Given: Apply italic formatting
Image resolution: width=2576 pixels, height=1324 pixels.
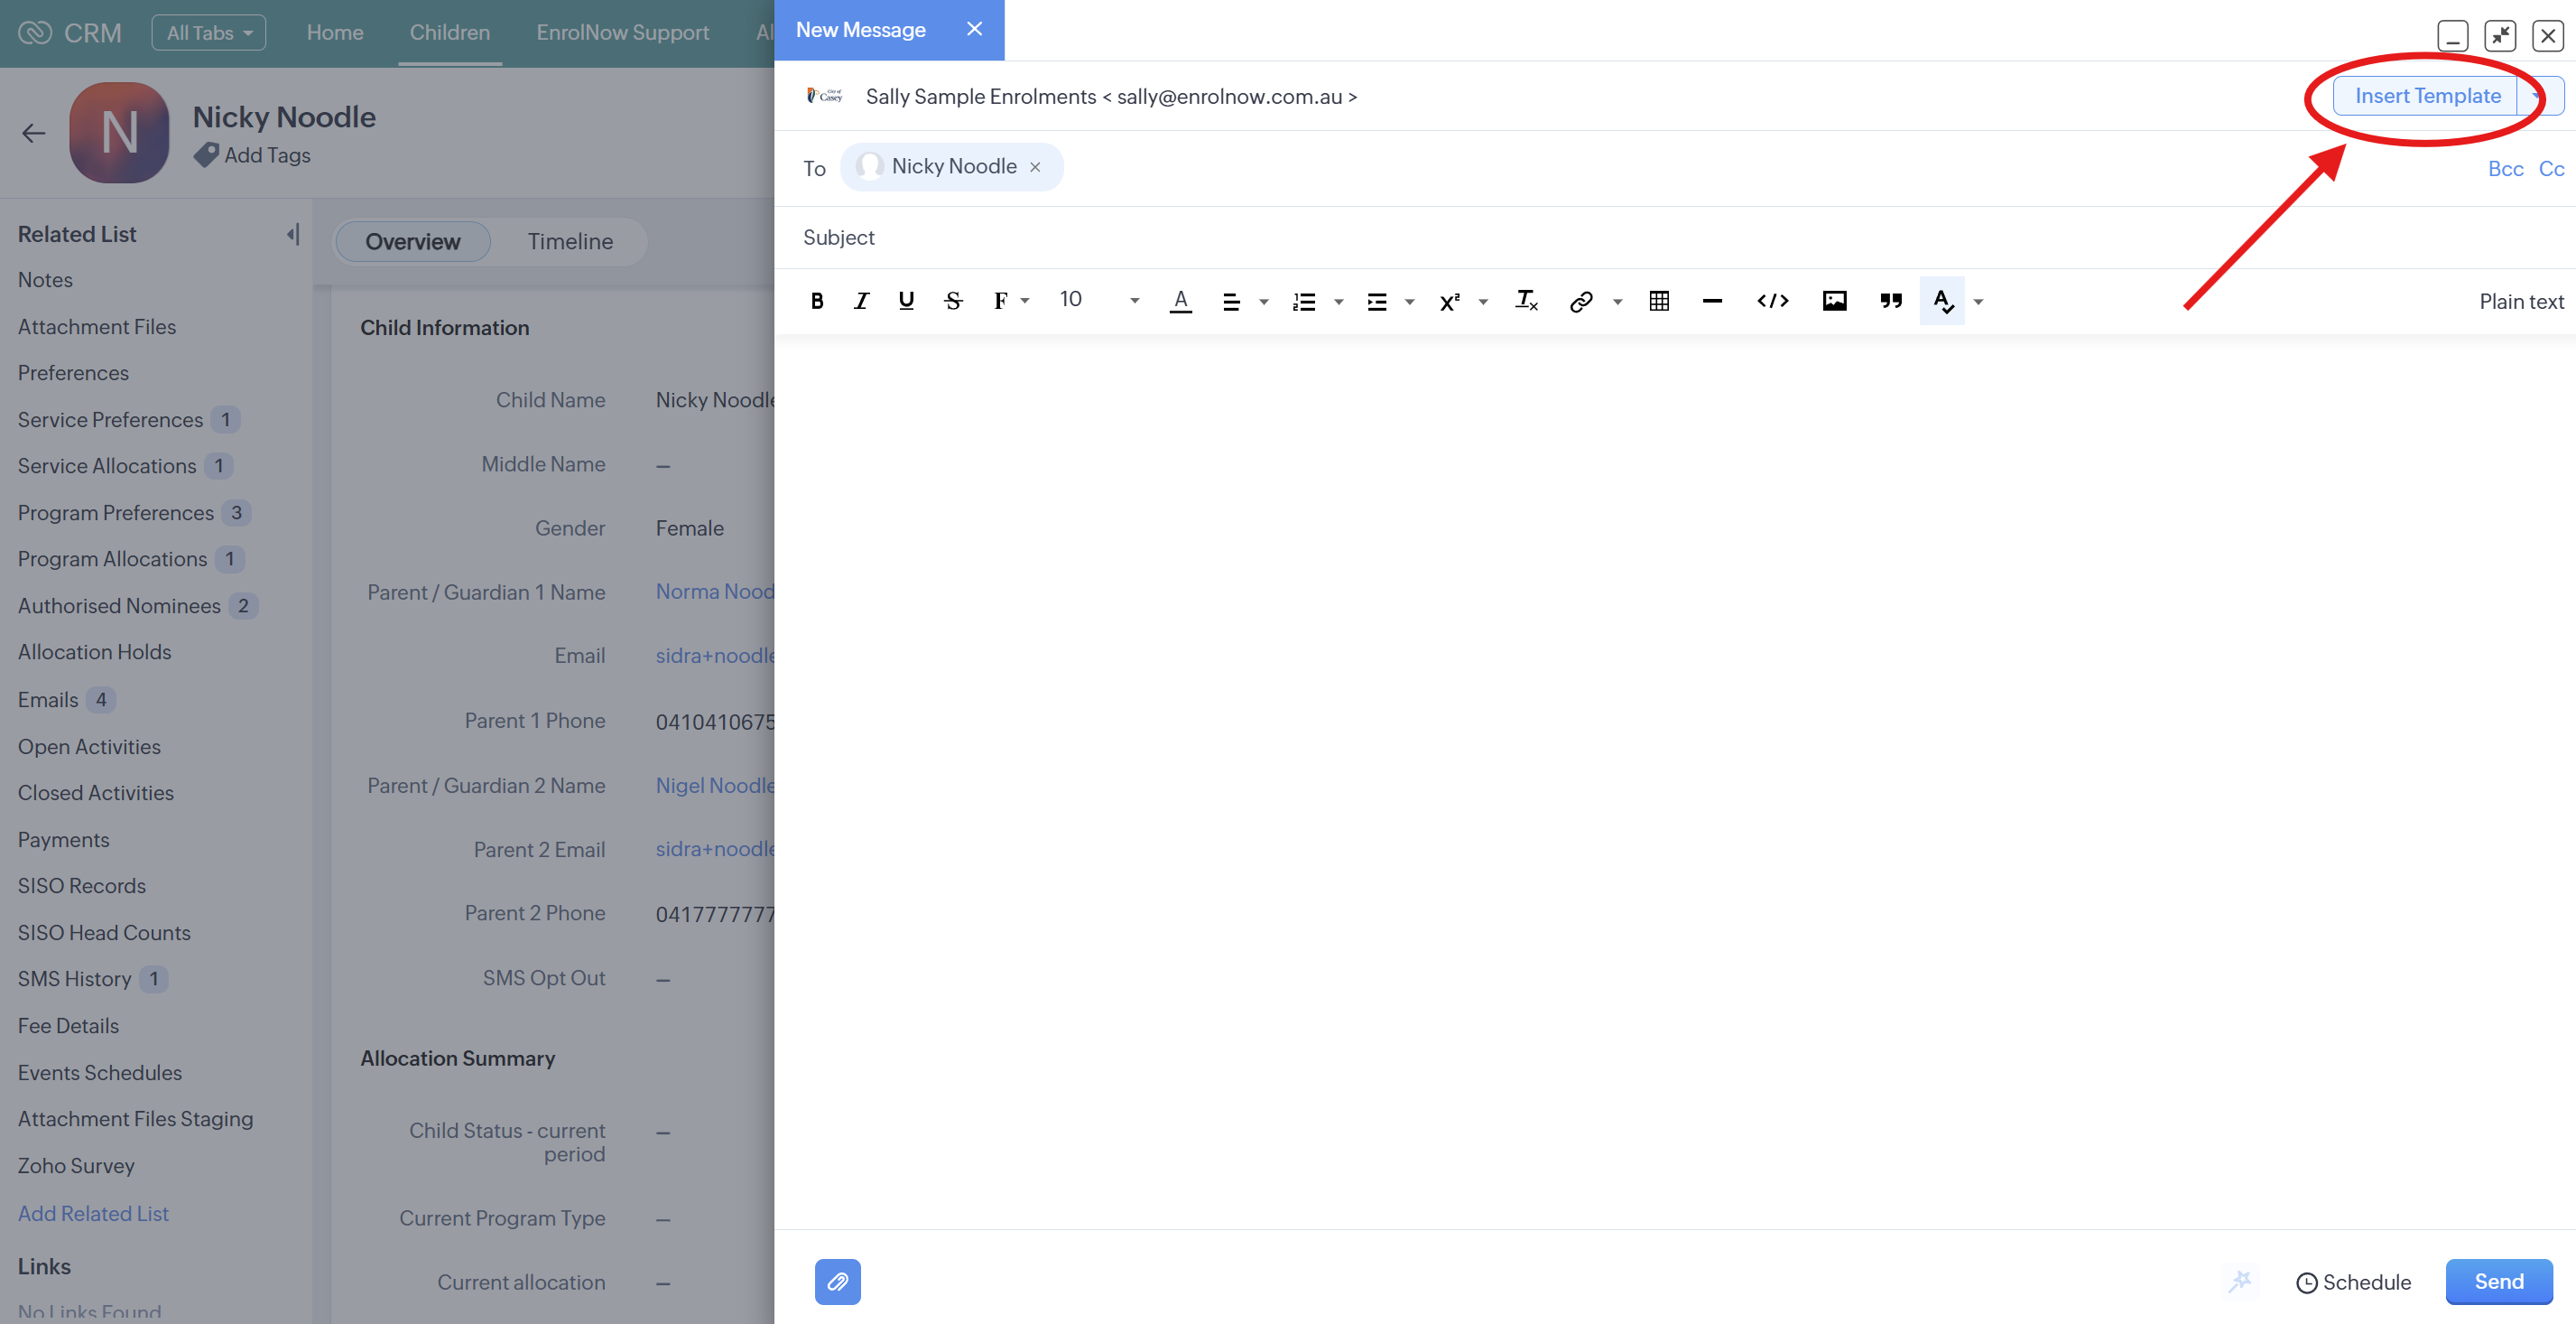Looking at the screenshot, I should coord(861,300).
